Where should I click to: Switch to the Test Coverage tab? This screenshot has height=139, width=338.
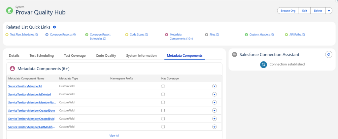click(75, 56)
